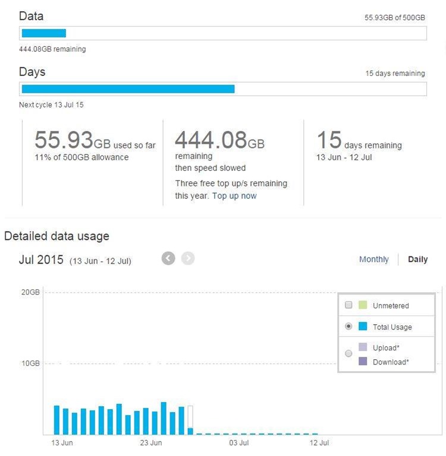Go to the previous billing period arrow
The width and height of the screenshot is (446, 456).
[x=168, y=258]
